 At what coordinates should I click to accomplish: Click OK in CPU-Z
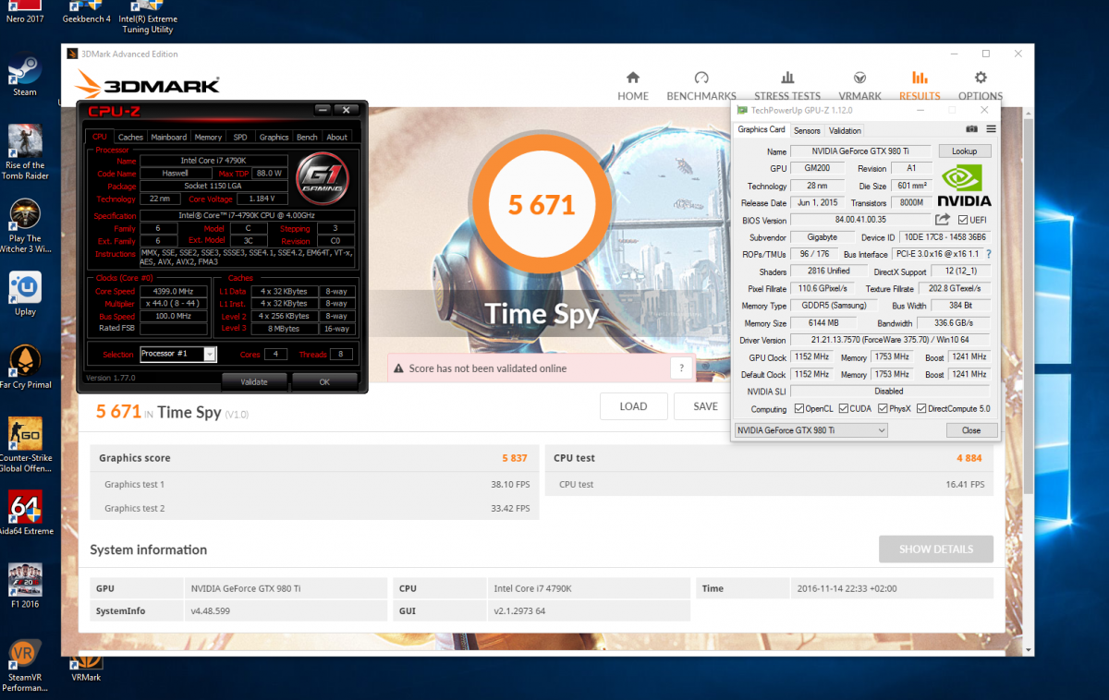324,381
